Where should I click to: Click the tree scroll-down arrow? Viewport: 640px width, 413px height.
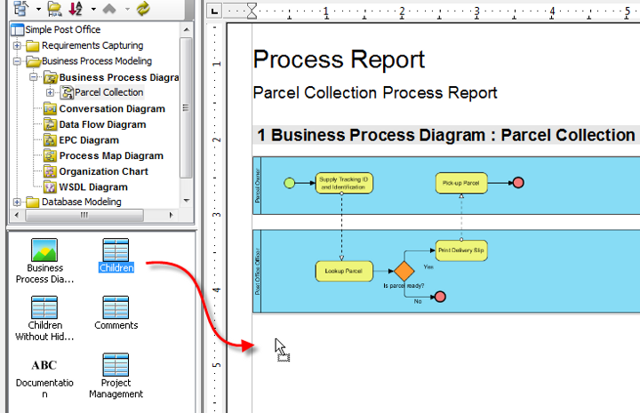pos(187,200)
